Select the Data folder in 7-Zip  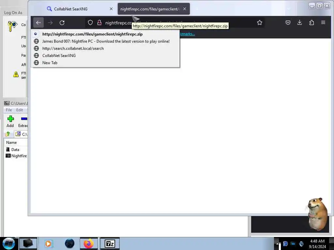[13, 150]
